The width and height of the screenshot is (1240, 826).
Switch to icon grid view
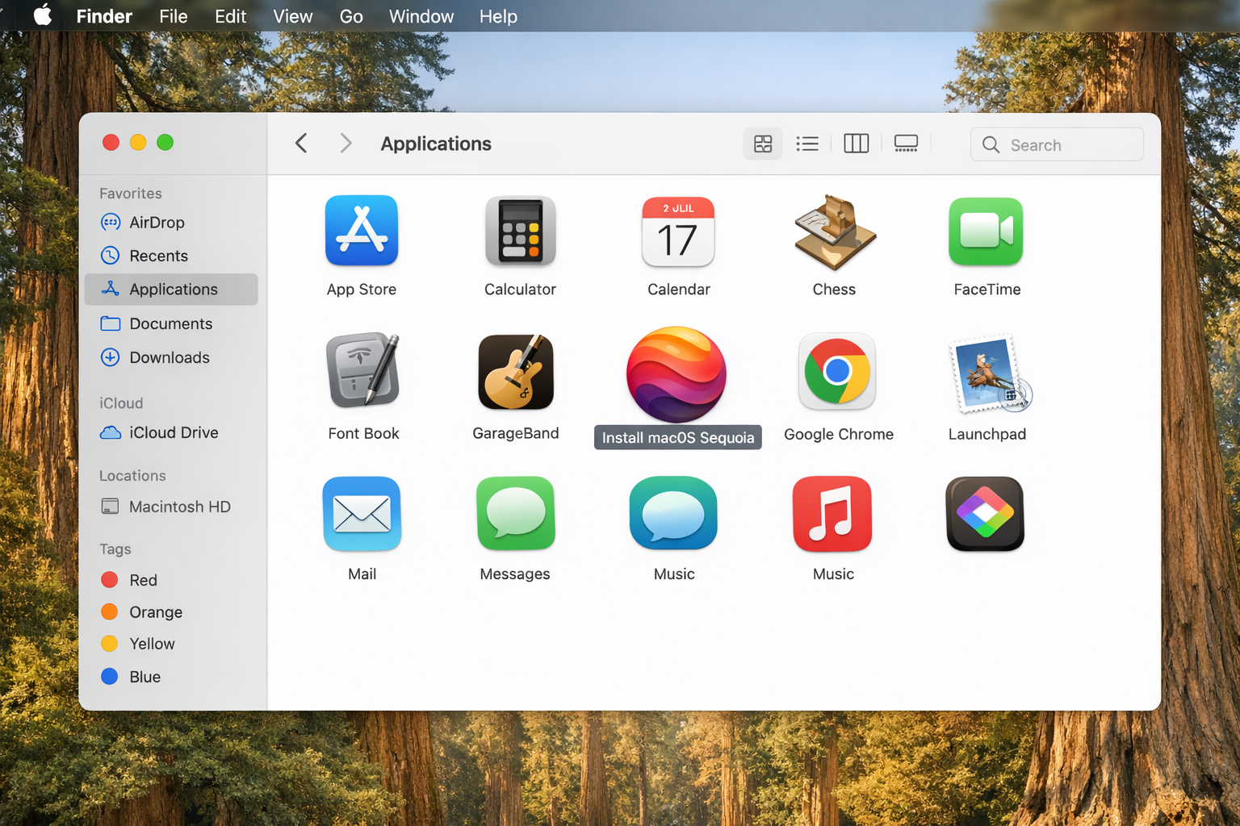(763, 144)
